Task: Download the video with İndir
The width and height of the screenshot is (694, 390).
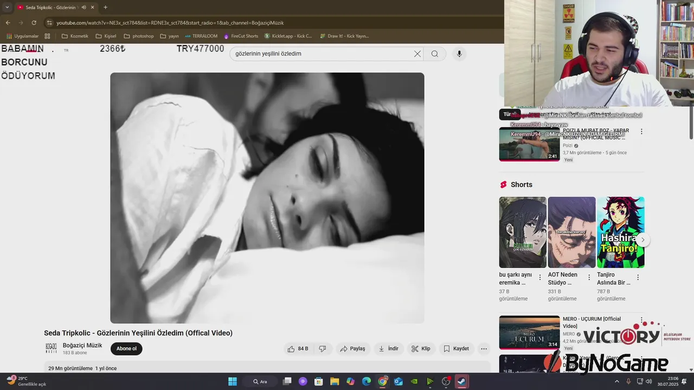Action: [x=389, y=349]
